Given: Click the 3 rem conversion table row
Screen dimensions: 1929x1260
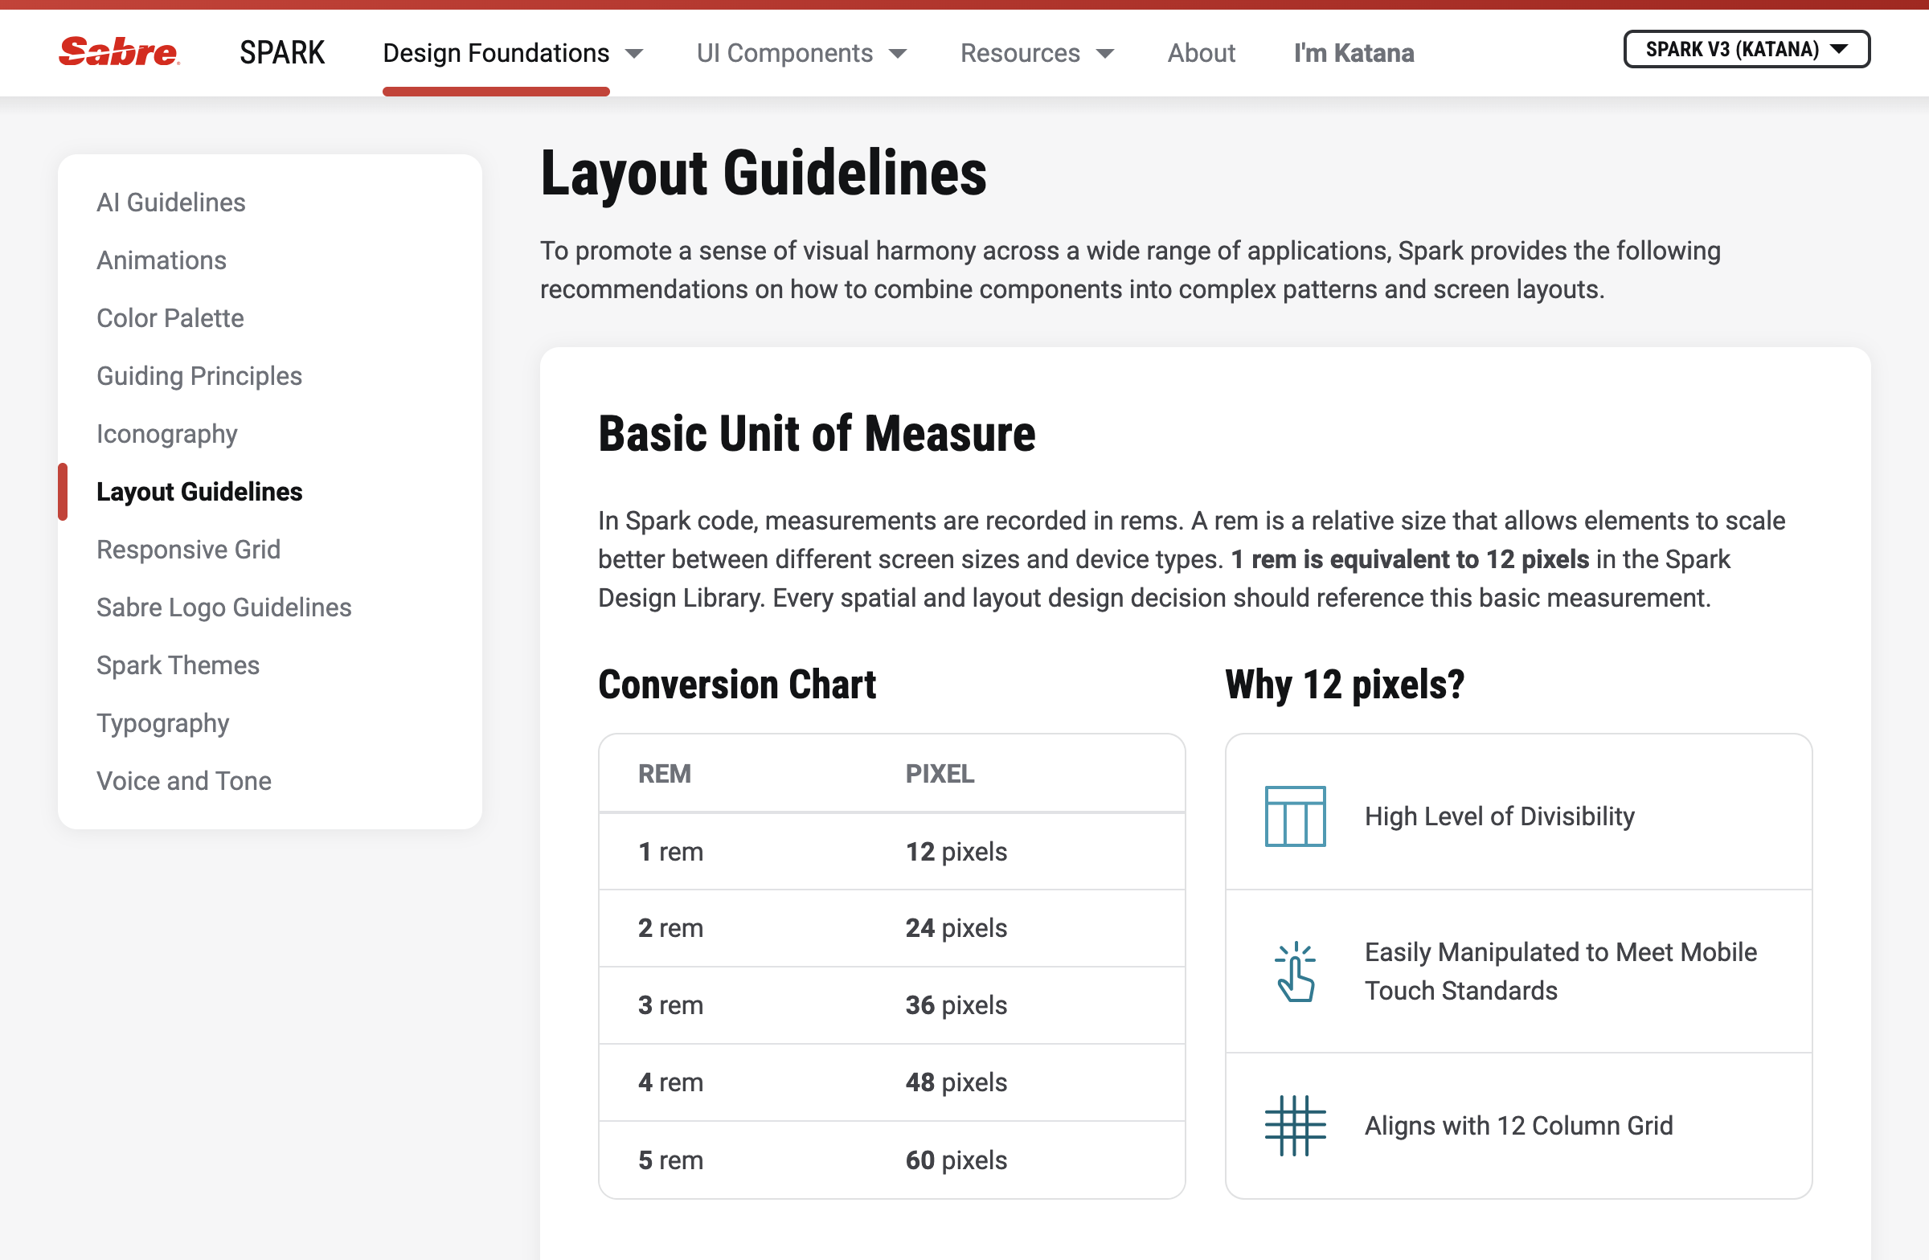Looking at the screenshot, I should pyautogui.click(x=890, y=1004).
